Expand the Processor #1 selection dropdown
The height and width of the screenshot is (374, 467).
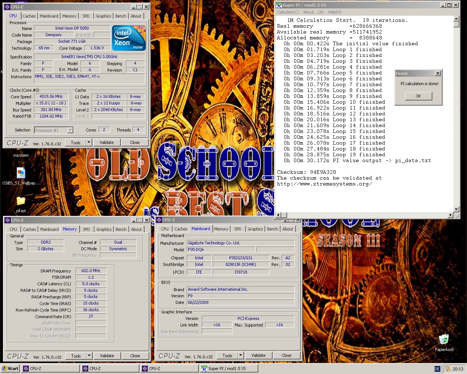70,130
